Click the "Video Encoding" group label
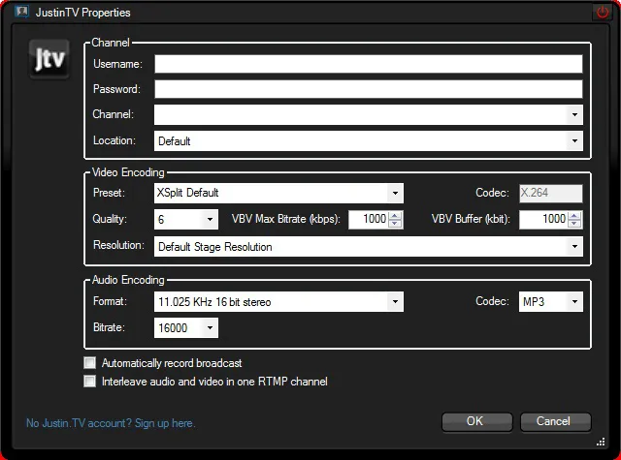Viewport: 621px width, 460px height. 128,172
